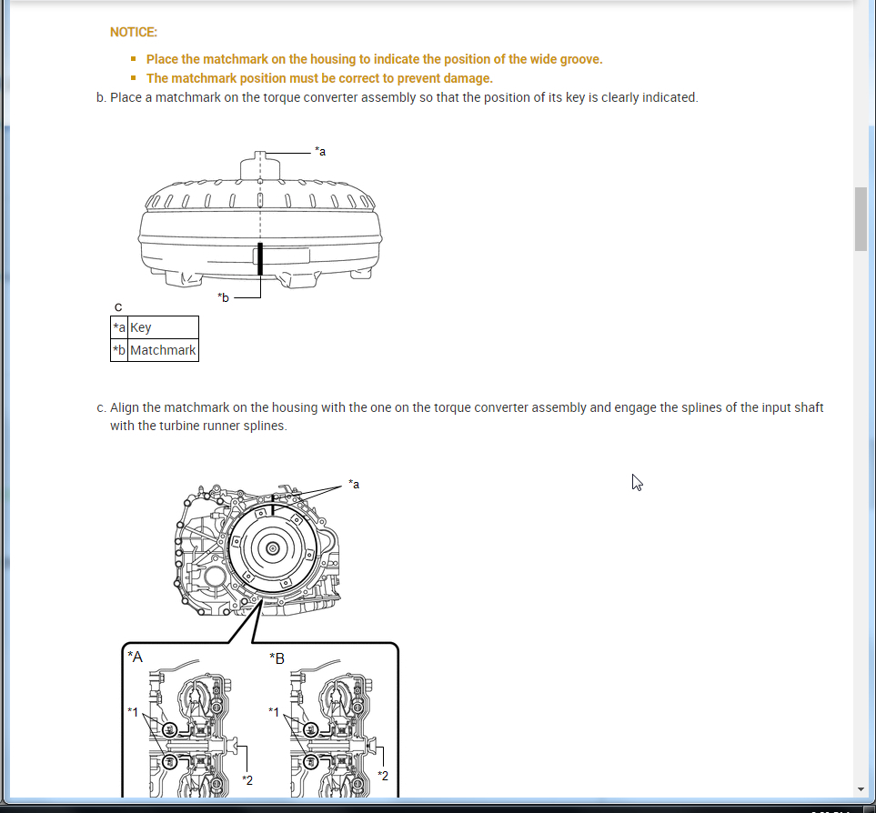Click the '*1' label in diagram *B
Viewport: 876px width, 813px height.
(x=274, y=712)
